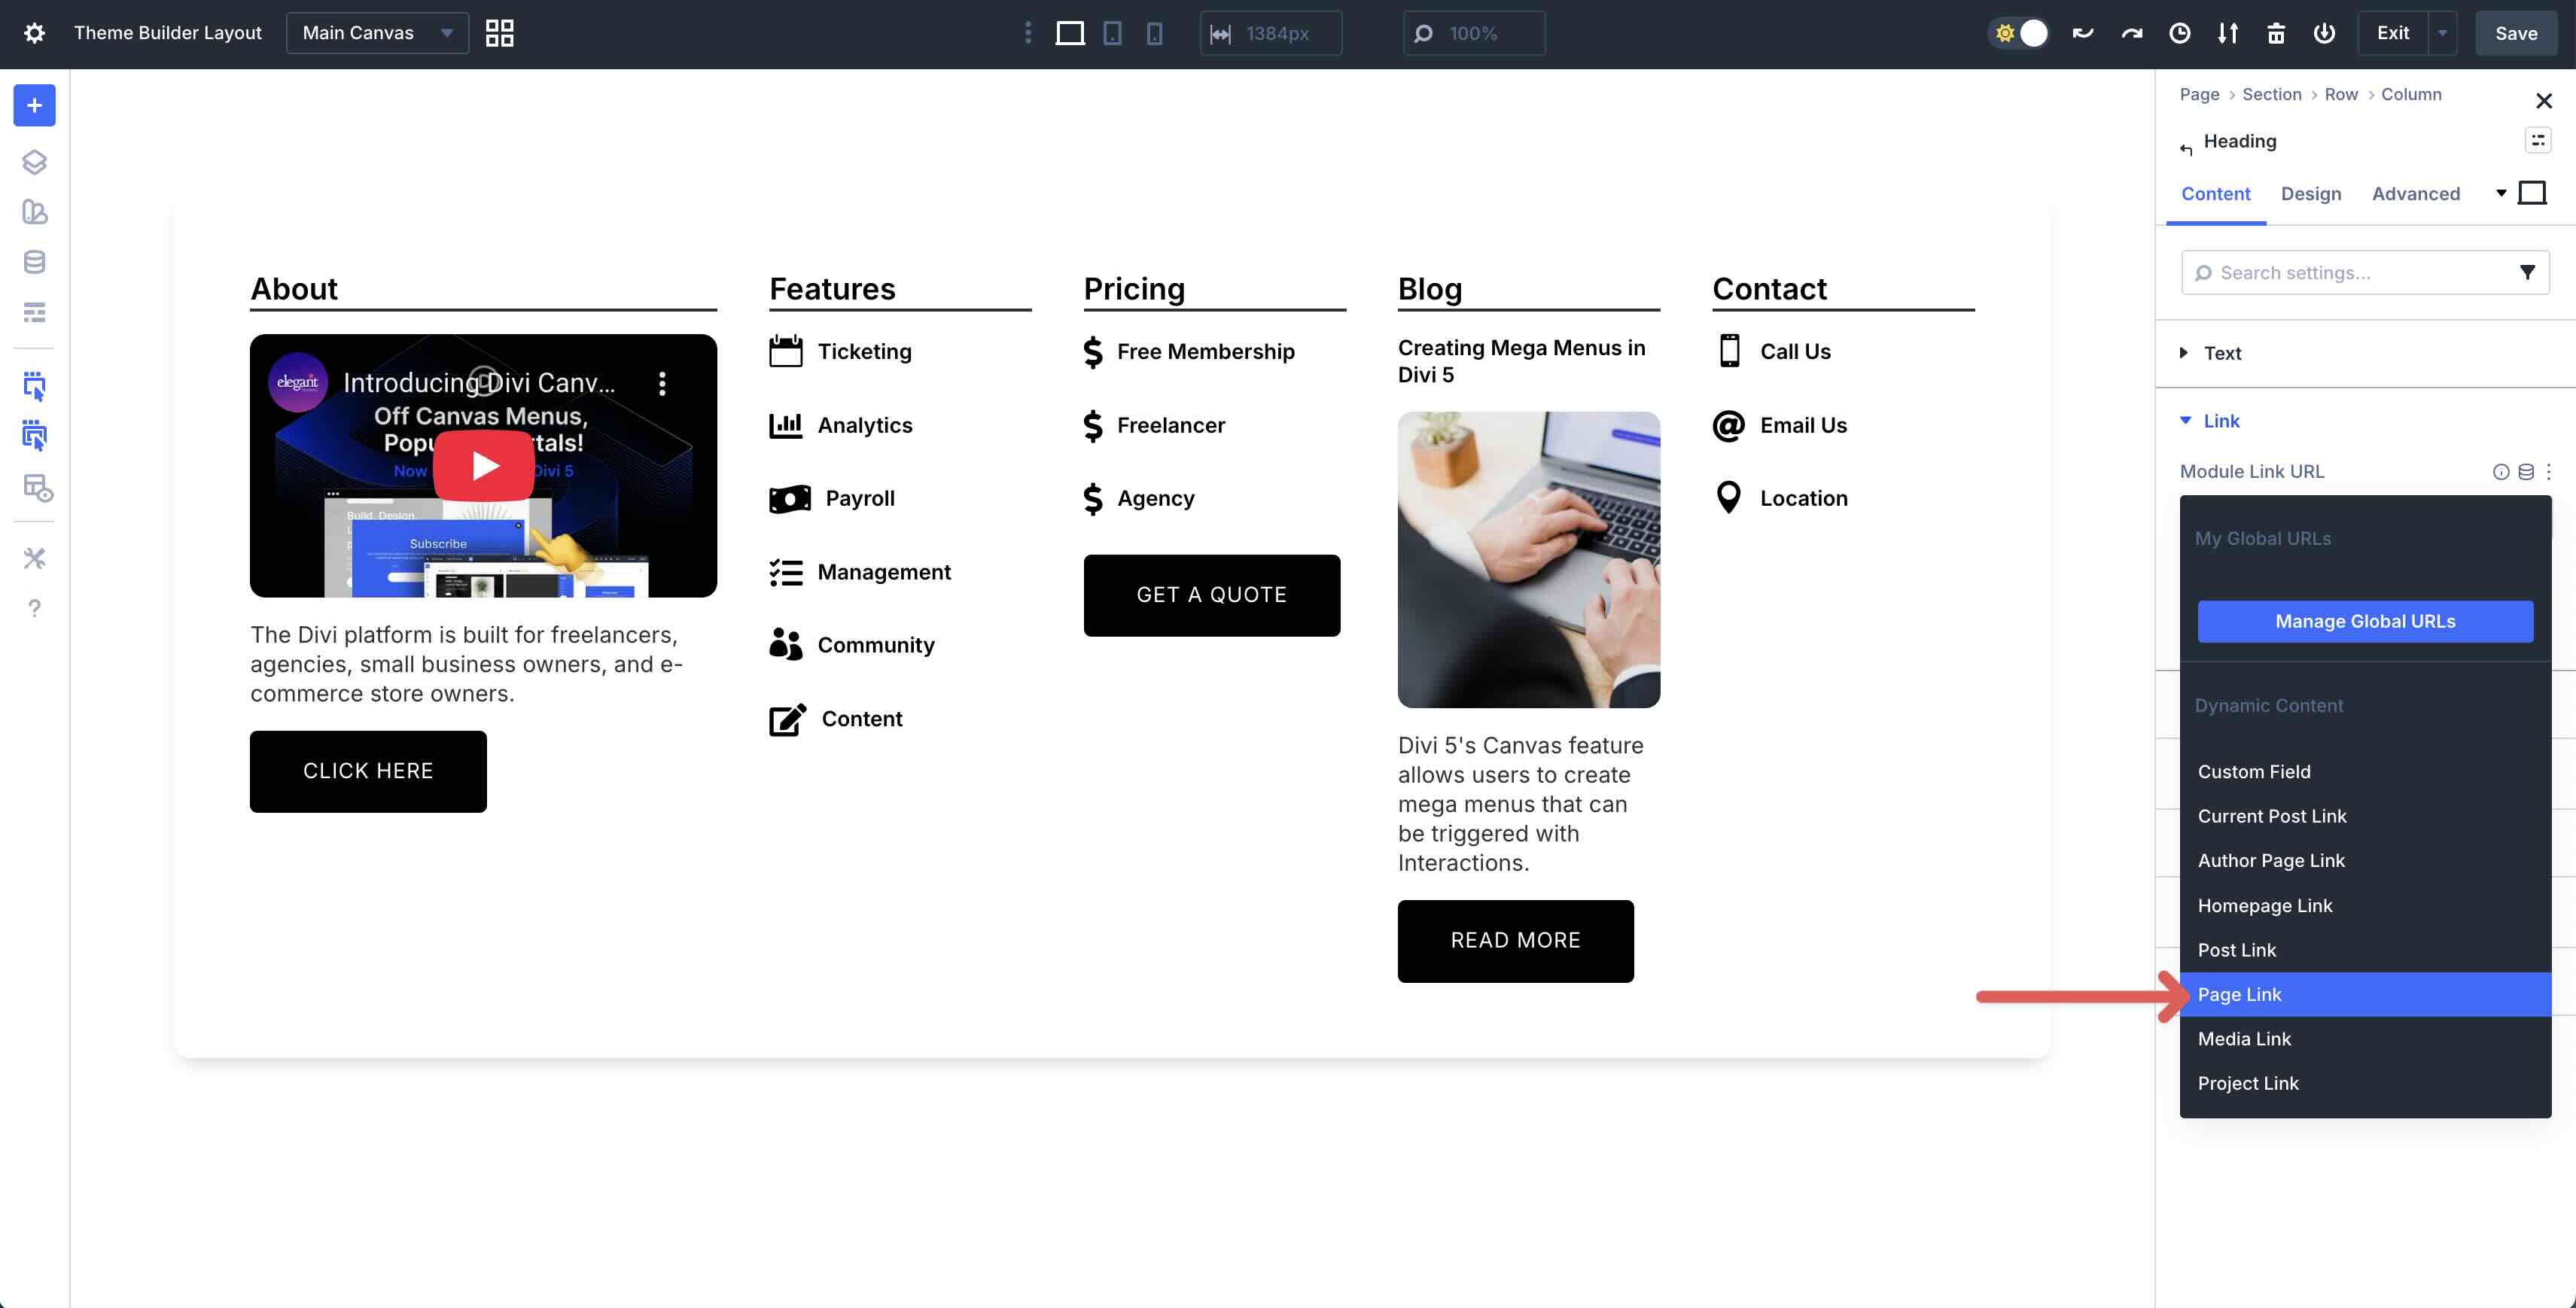Switch to phone preview icon

(1155, 33)
